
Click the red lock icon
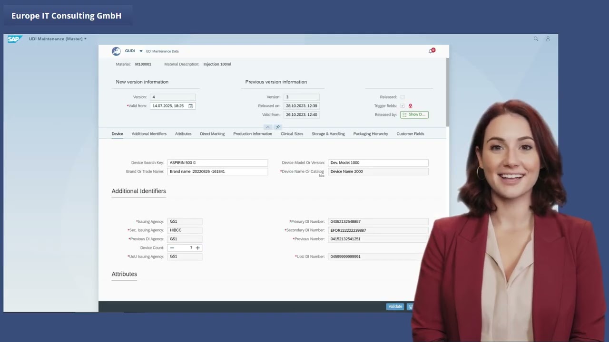point(410,106)
